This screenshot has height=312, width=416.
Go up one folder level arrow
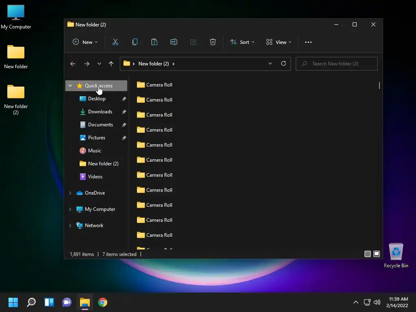pyautogui.click(x=111, y=64)
